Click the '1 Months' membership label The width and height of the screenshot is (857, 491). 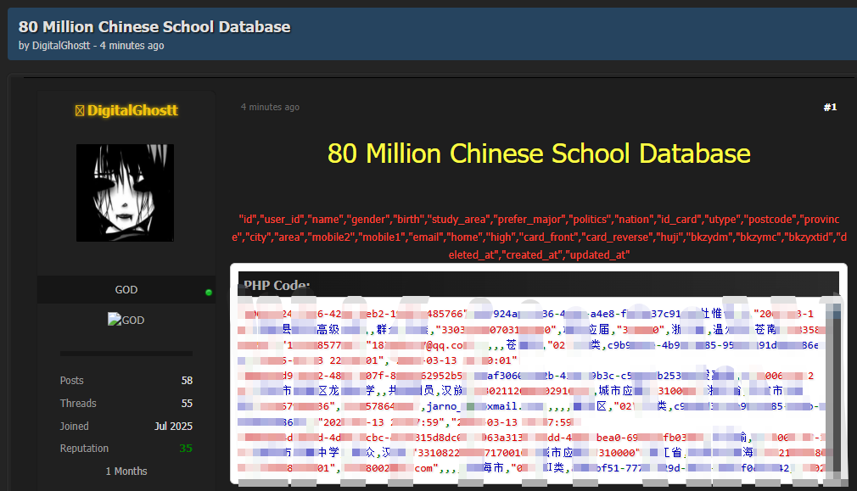126,471
